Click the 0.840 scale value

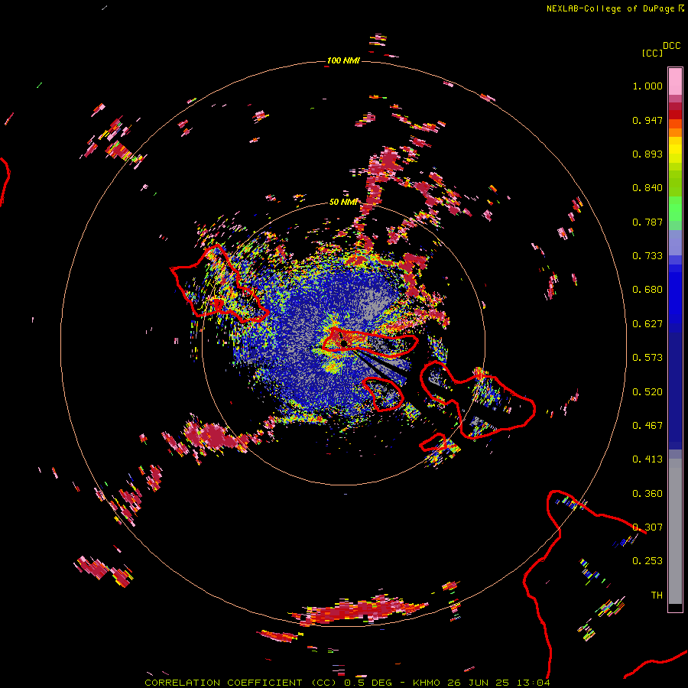[x=647, y=188]
